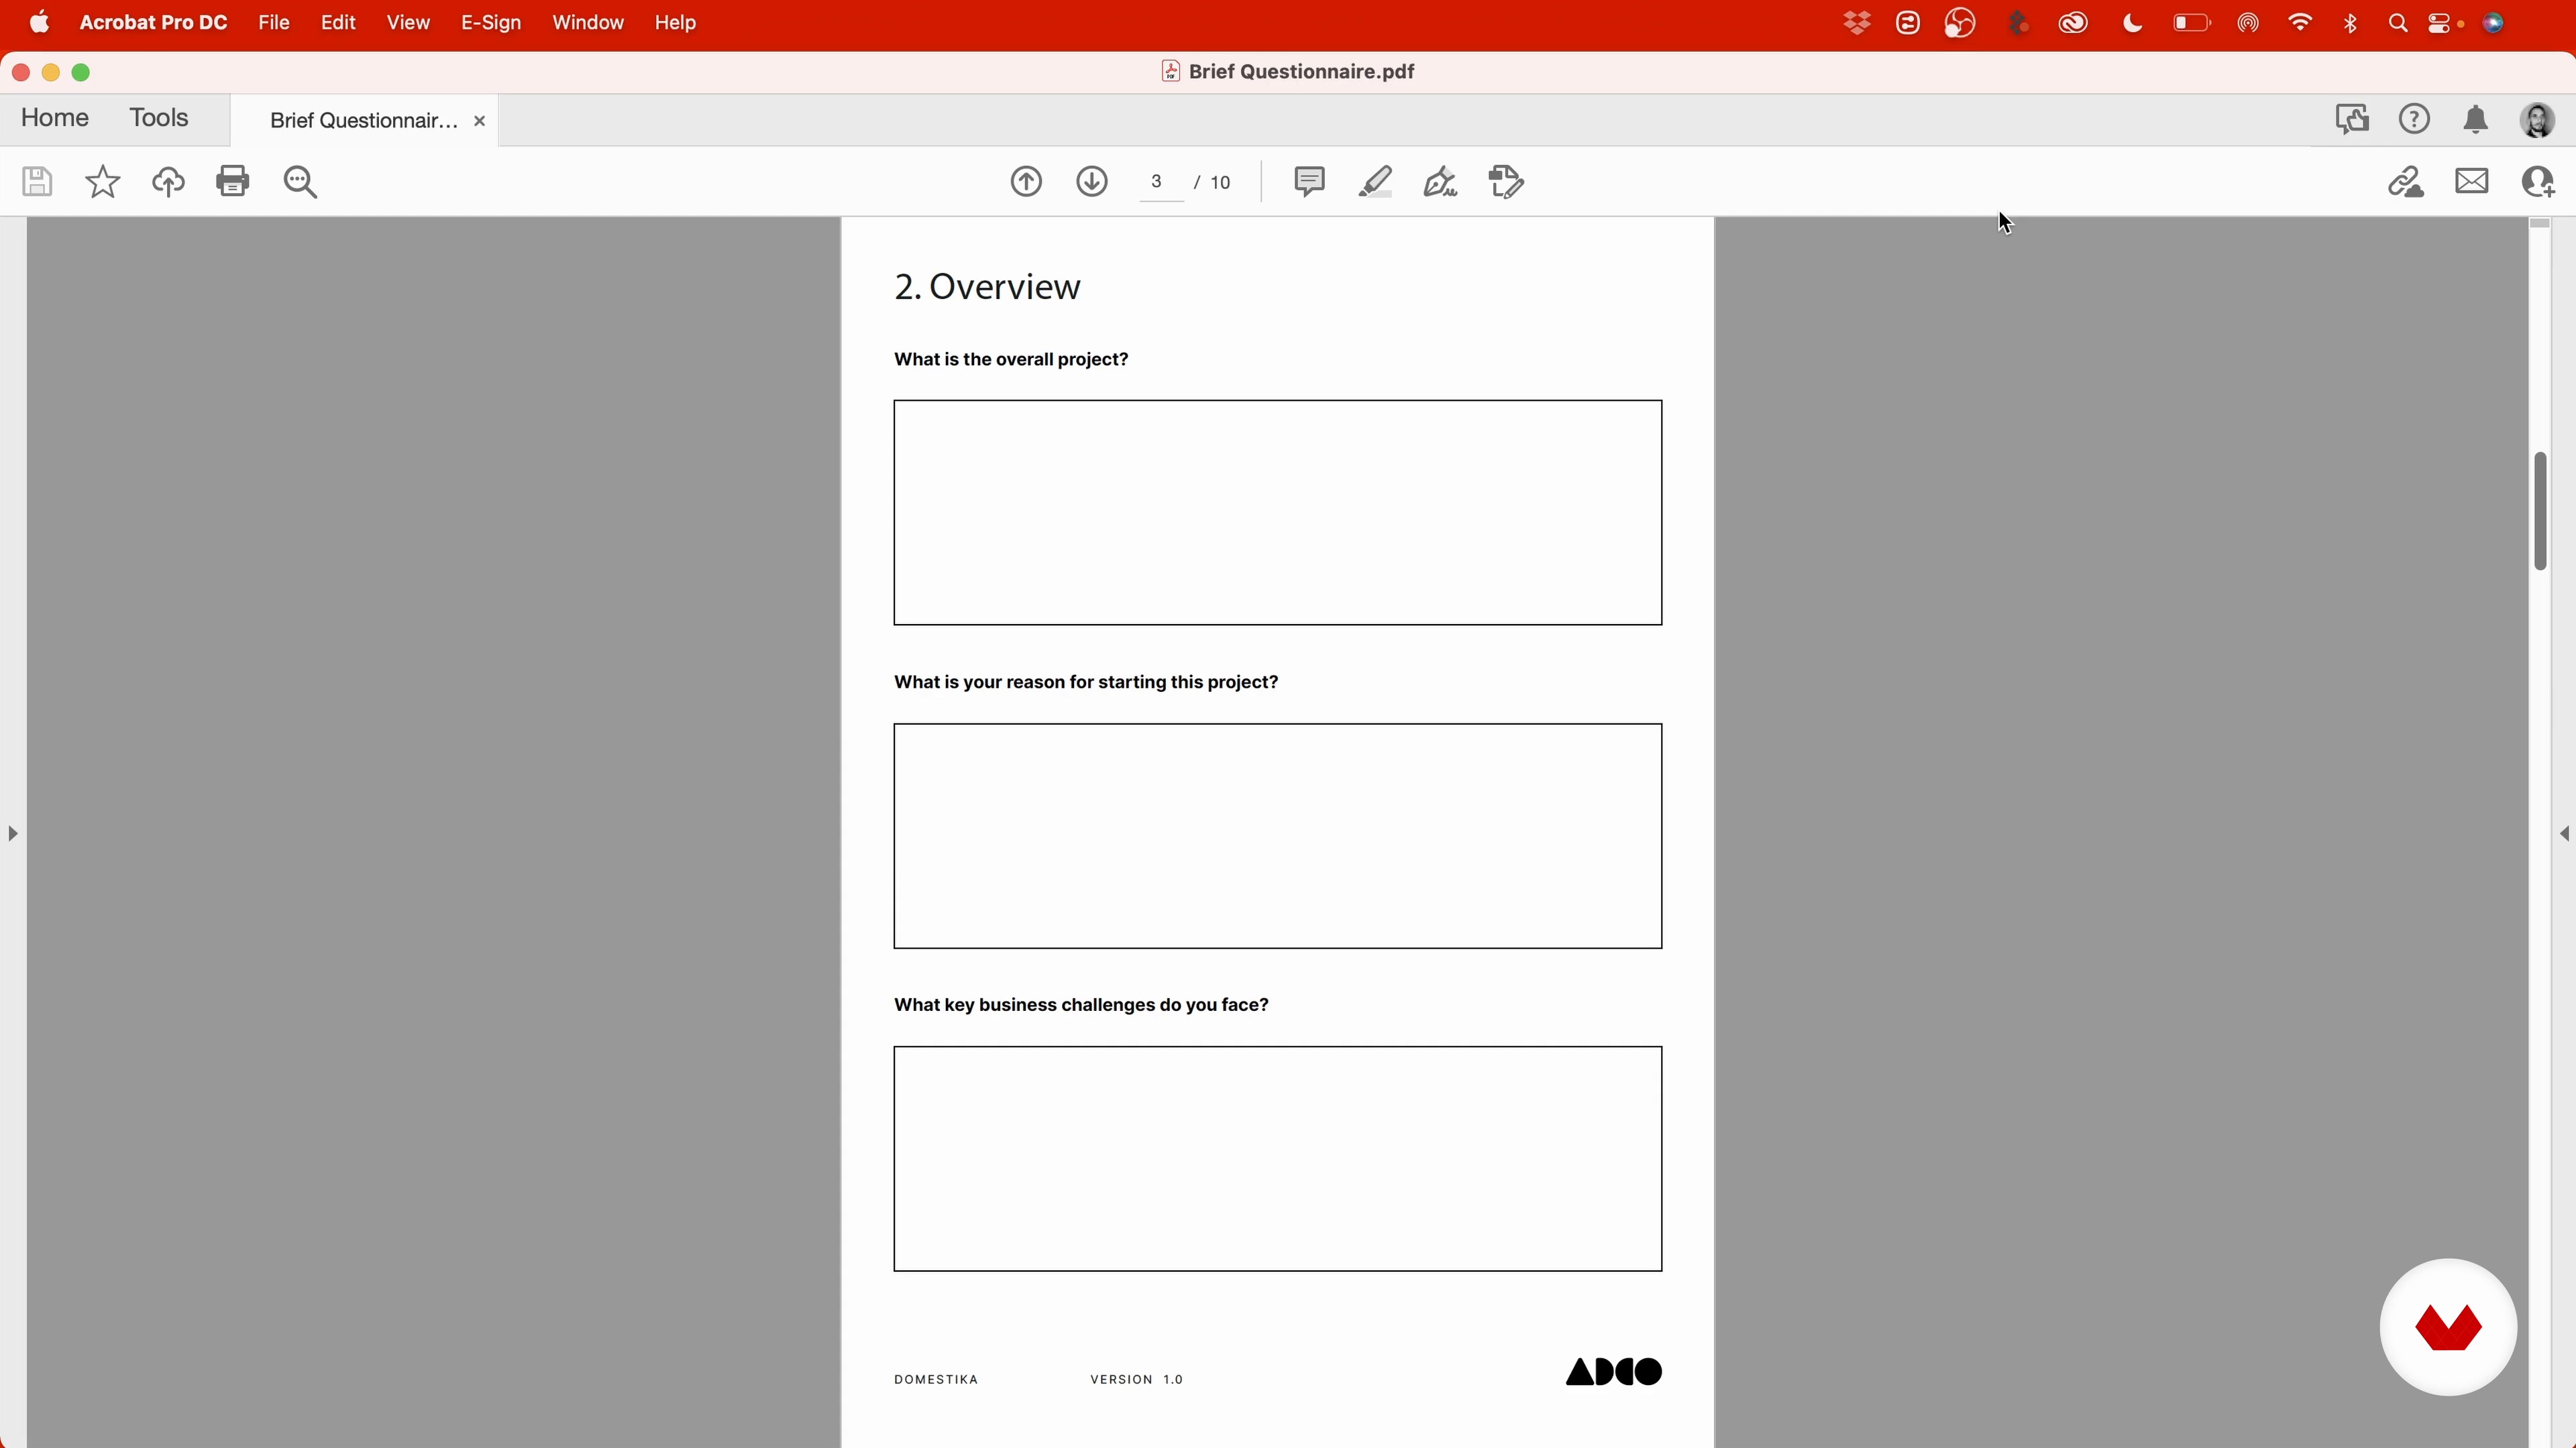The image size is (2576, 1448).
Task: Expand the left navigation pane arrow
Action: click(12, 833)
